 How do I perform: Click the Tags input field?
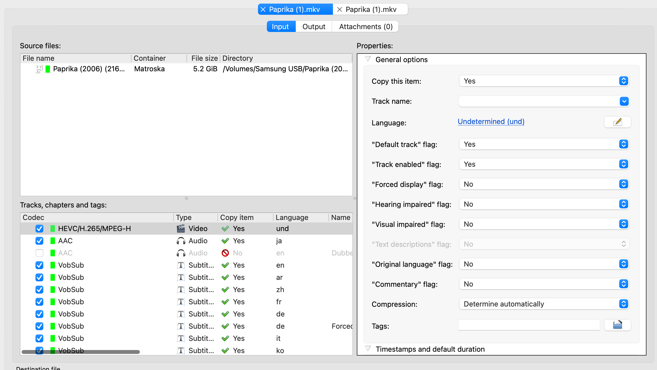click(x=529, y=325)
